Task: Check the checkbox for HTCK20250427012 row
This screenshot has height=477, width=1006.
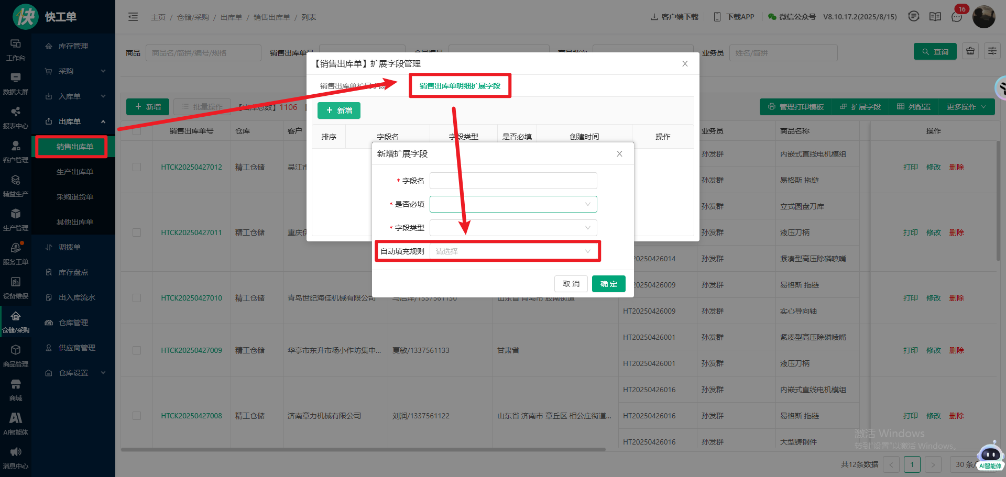Action: point(137,167)
